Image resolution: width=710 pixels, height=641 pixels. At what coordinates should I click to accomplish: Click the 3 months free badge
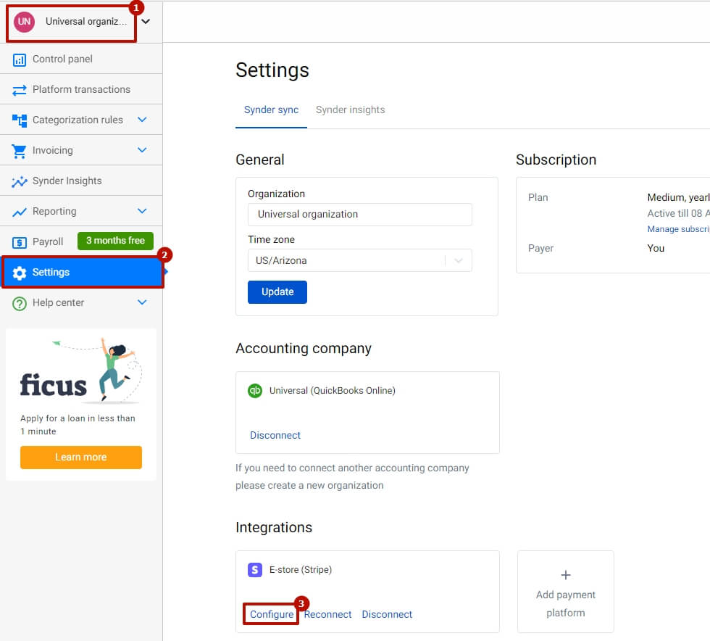(x=115, y=241)
